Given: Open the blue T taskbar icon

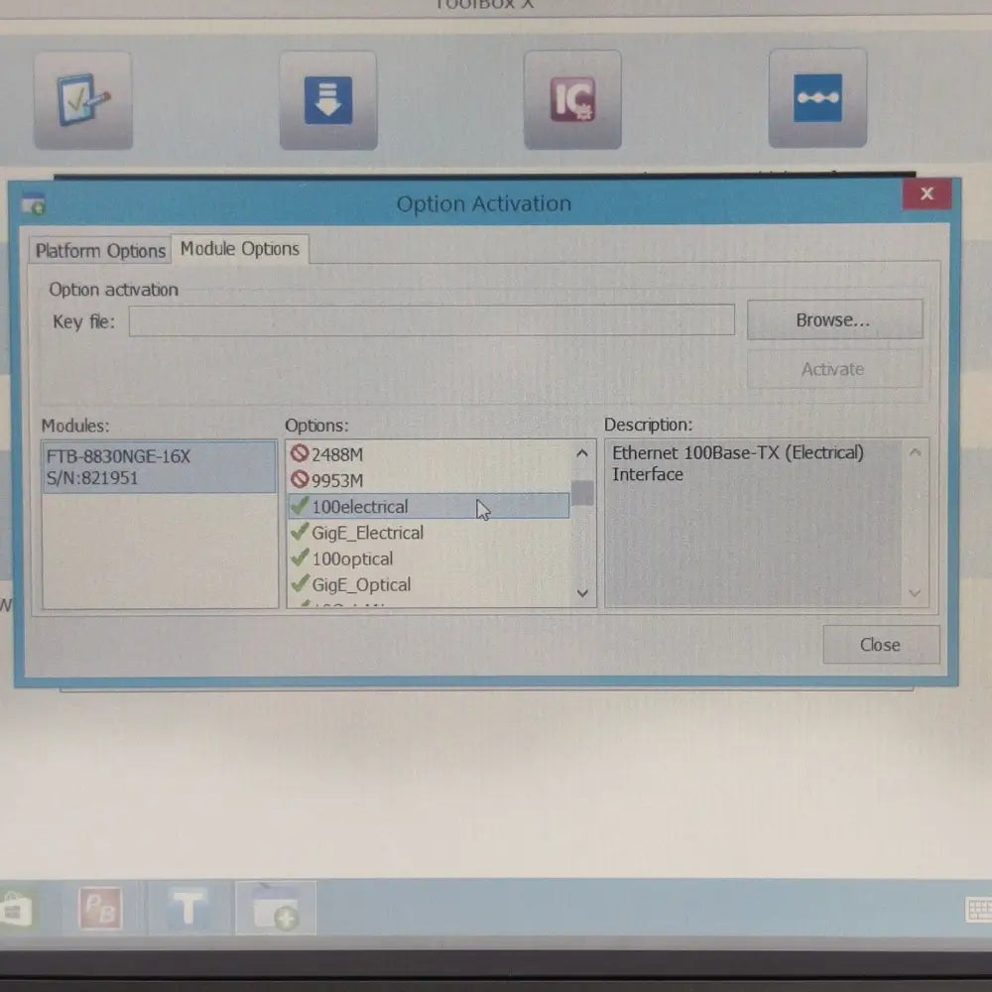Looking at the screenshot, I should point(188,909).
